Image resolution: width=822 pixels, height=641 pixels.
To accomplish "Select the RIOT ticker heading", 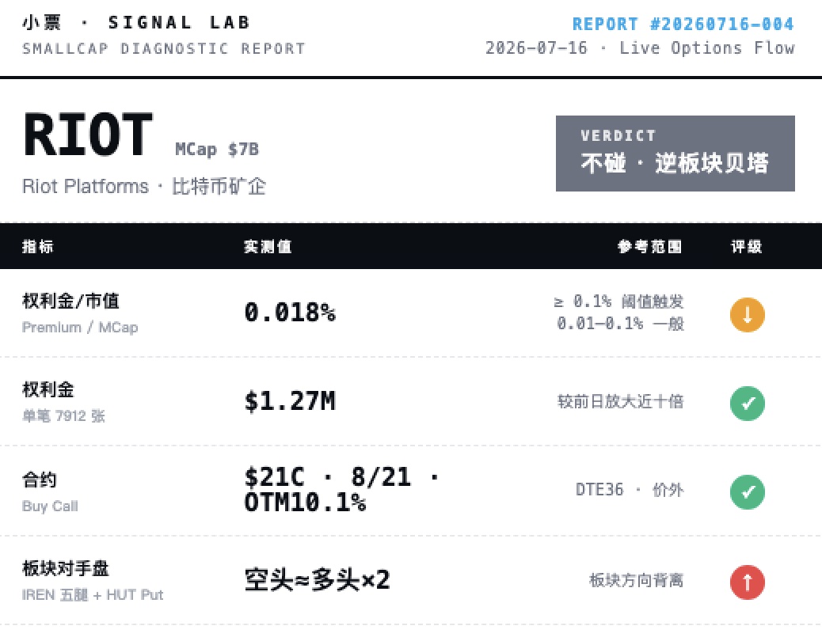I will click(88, 135).
